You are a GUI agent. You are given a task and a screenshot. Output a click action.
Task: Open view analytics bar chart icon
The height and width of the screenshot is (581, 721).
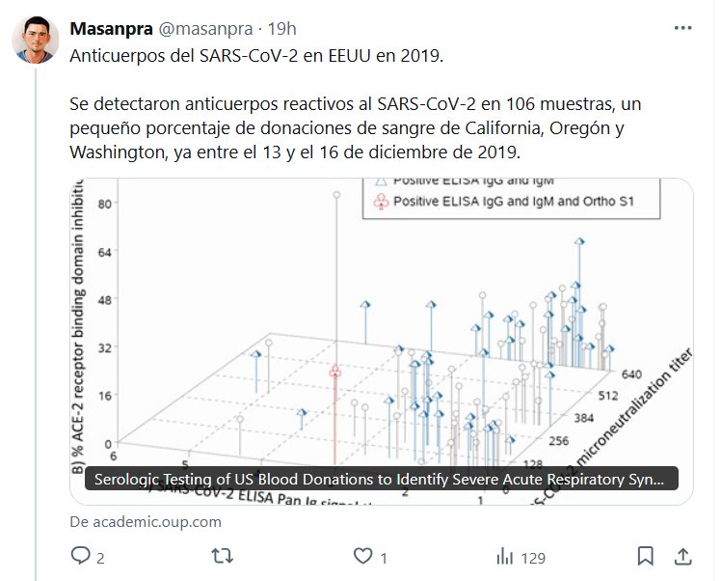click(x=504, y=556)
